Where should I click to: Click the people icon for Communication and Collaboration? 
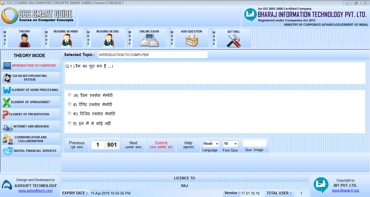[x=8, y=139]
